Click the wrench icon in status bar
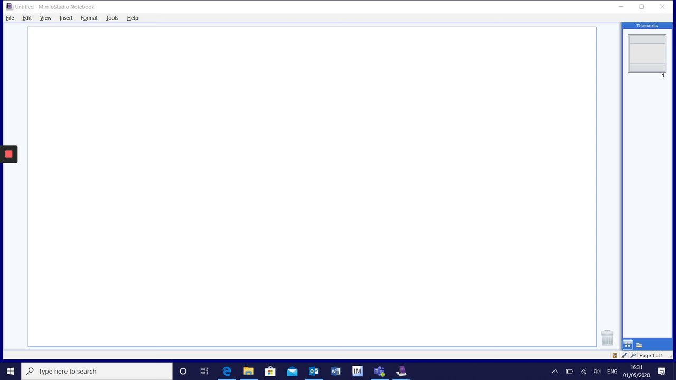 coord(633,356)
